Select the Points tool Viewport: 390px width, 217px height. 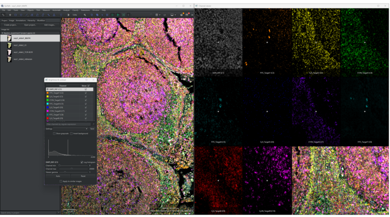click(x=54, y=15)
